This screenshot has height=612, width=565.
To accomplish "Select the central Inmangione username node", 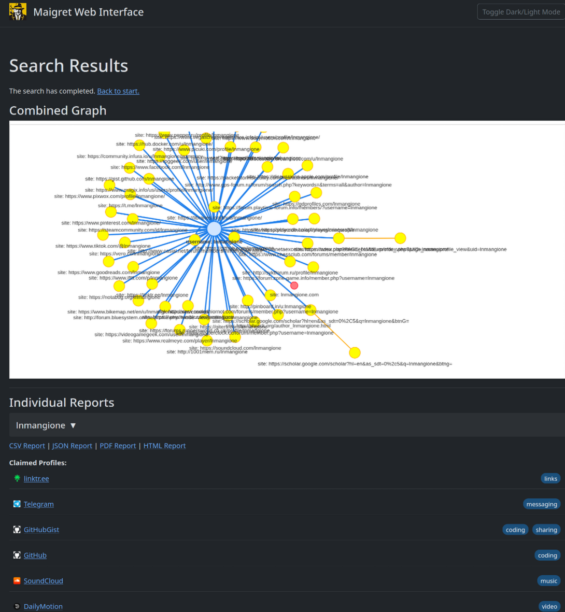I will 214,228.
